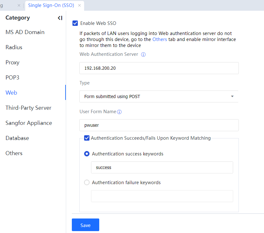Toggle Authentication Succeeds/Fails Upon Keyword Matching checkbox
Viewport: 264px width, 233px height.
87,138
